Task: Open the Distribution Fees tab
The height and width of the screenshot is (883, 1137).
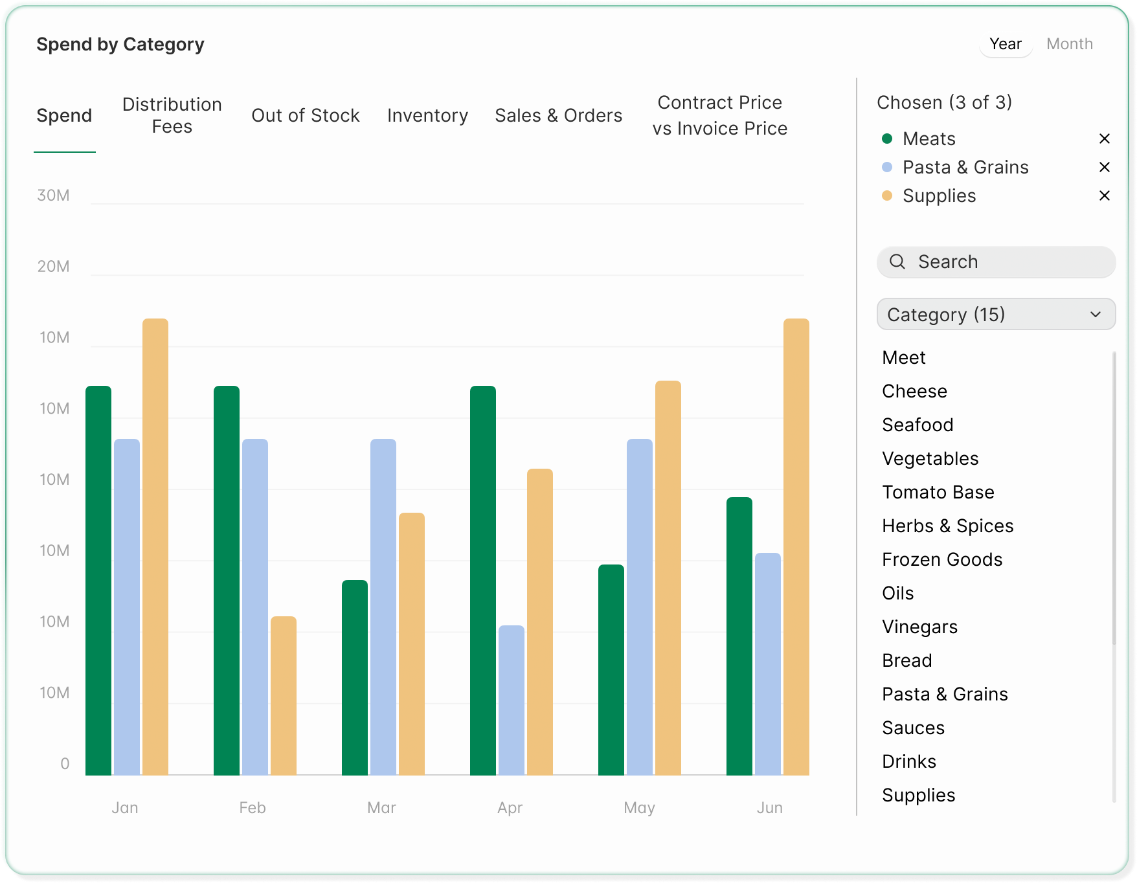Action: pyautogui.click(x=172, y=115)
